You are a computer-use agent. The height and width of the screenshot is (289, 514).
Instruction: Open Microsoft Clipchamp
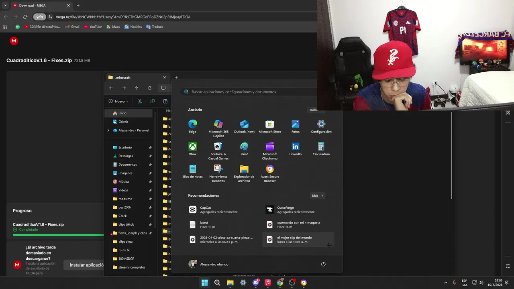(x=270, y=151)
